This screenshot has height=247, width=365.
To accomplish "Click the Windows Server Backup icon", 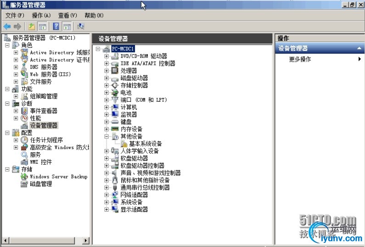I will 24,177.
